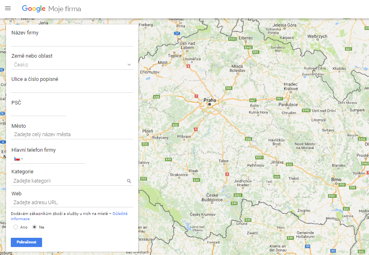Click the search magnifier in Kategorie field
This screenshot has width=369, height=255.
129,181
